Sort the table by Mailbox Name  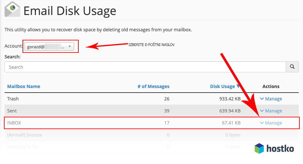[x=24, y=86]
